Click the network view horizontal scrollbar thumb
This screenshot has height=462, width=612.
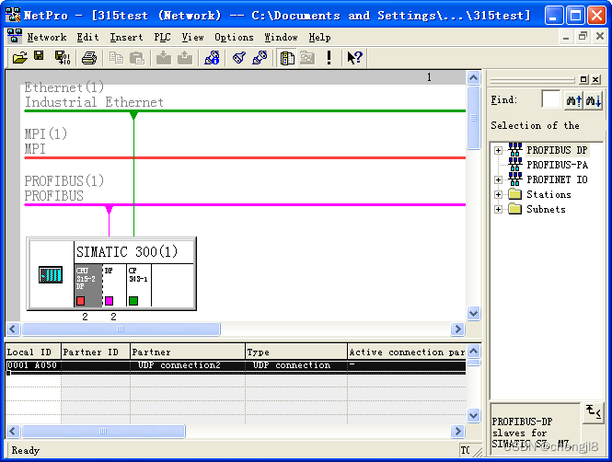tap(121, 329)
